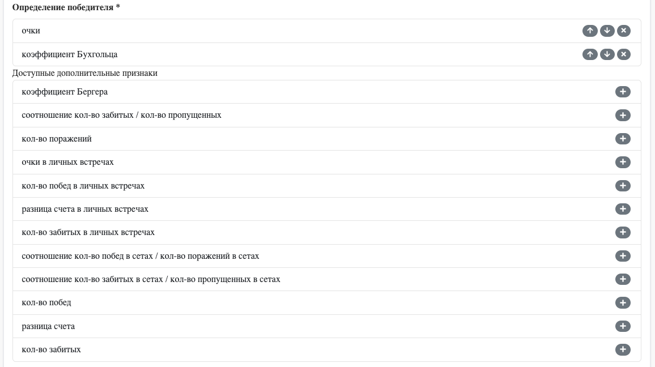Move 'очки' criterion up
The image size is (655, 367).
point(590,31)
